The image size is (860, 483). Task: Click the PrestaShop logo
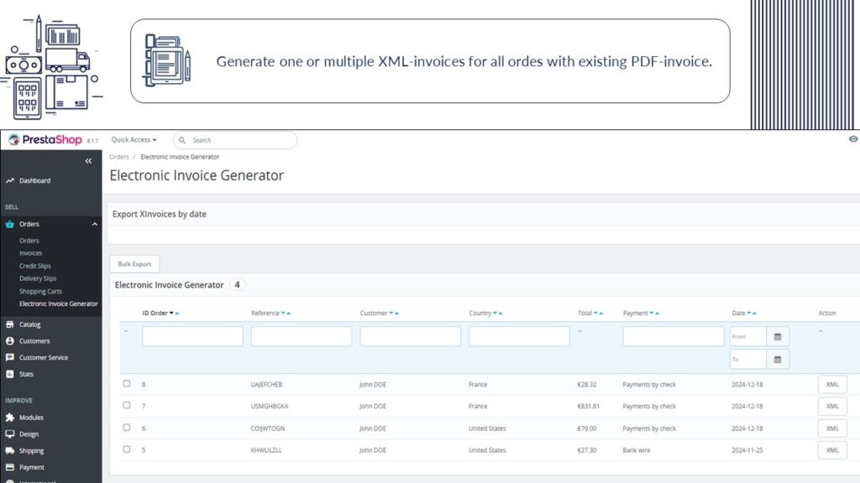pos(45,140)
